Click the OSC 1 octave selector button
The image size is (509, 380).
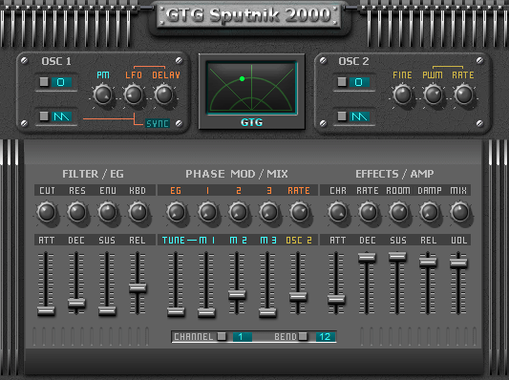tap(44, 82)
